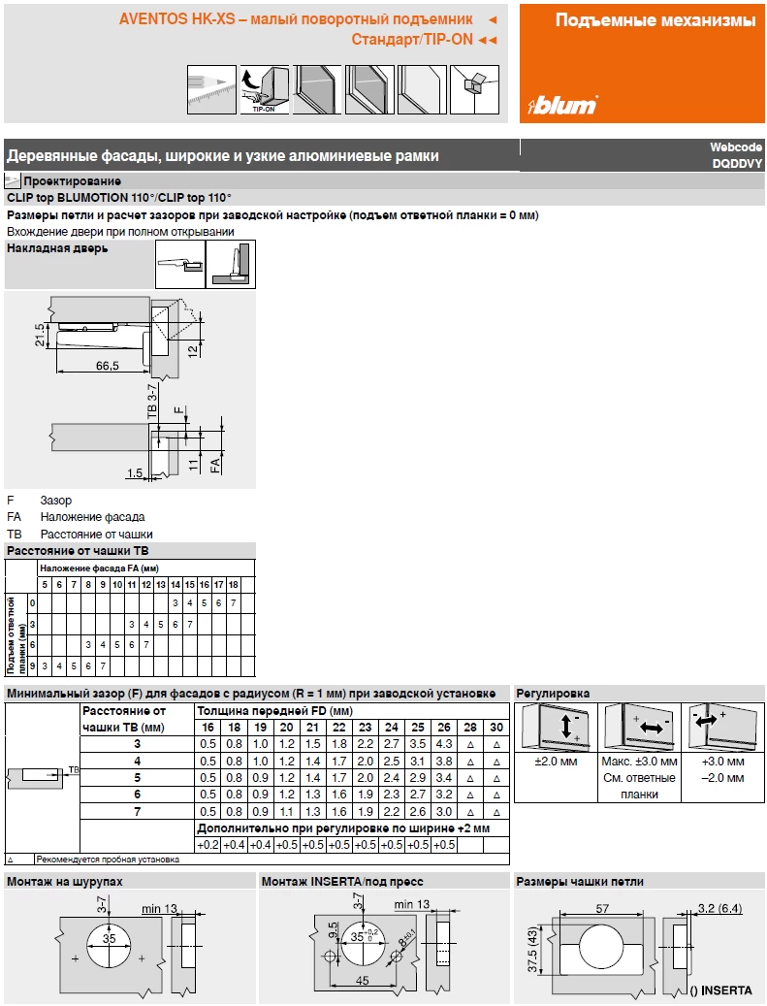Click the pencil and ruler planning icon
Viewport: 767px width, 1006px height.
(x=211, y=90)
